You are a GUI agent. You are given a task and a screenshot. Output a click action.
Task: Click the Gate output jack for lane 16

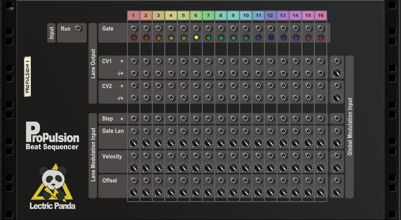pos(321,29)
